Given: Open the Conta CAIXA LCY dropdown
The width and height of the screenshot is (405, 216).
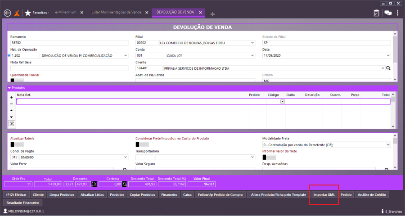Looking at the screenshot, I should tap(252, 55).
